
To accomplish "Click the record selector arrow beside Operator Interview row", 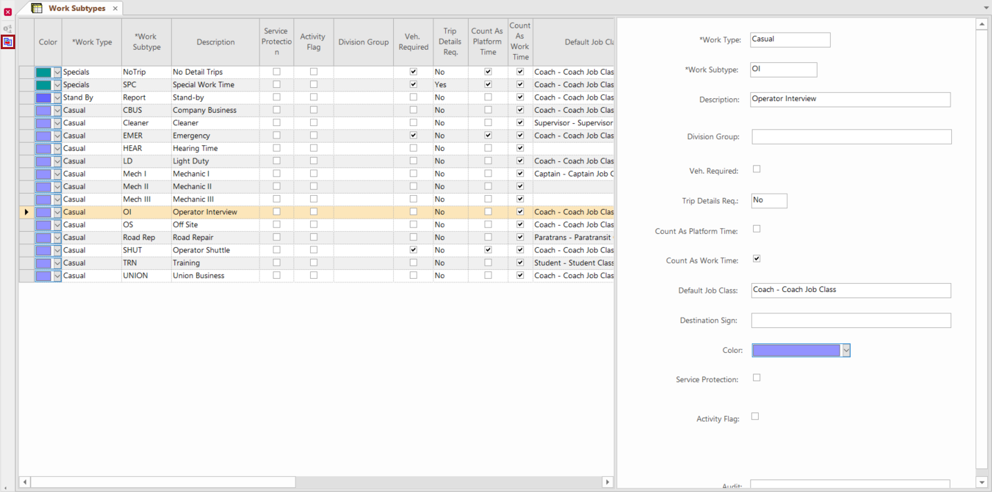I will 26,212.
